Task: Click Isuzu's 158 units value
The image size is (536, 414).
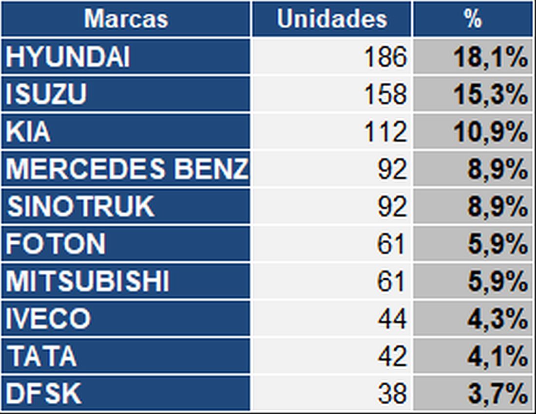Action: pyautogui.click(x=385, y=94)
